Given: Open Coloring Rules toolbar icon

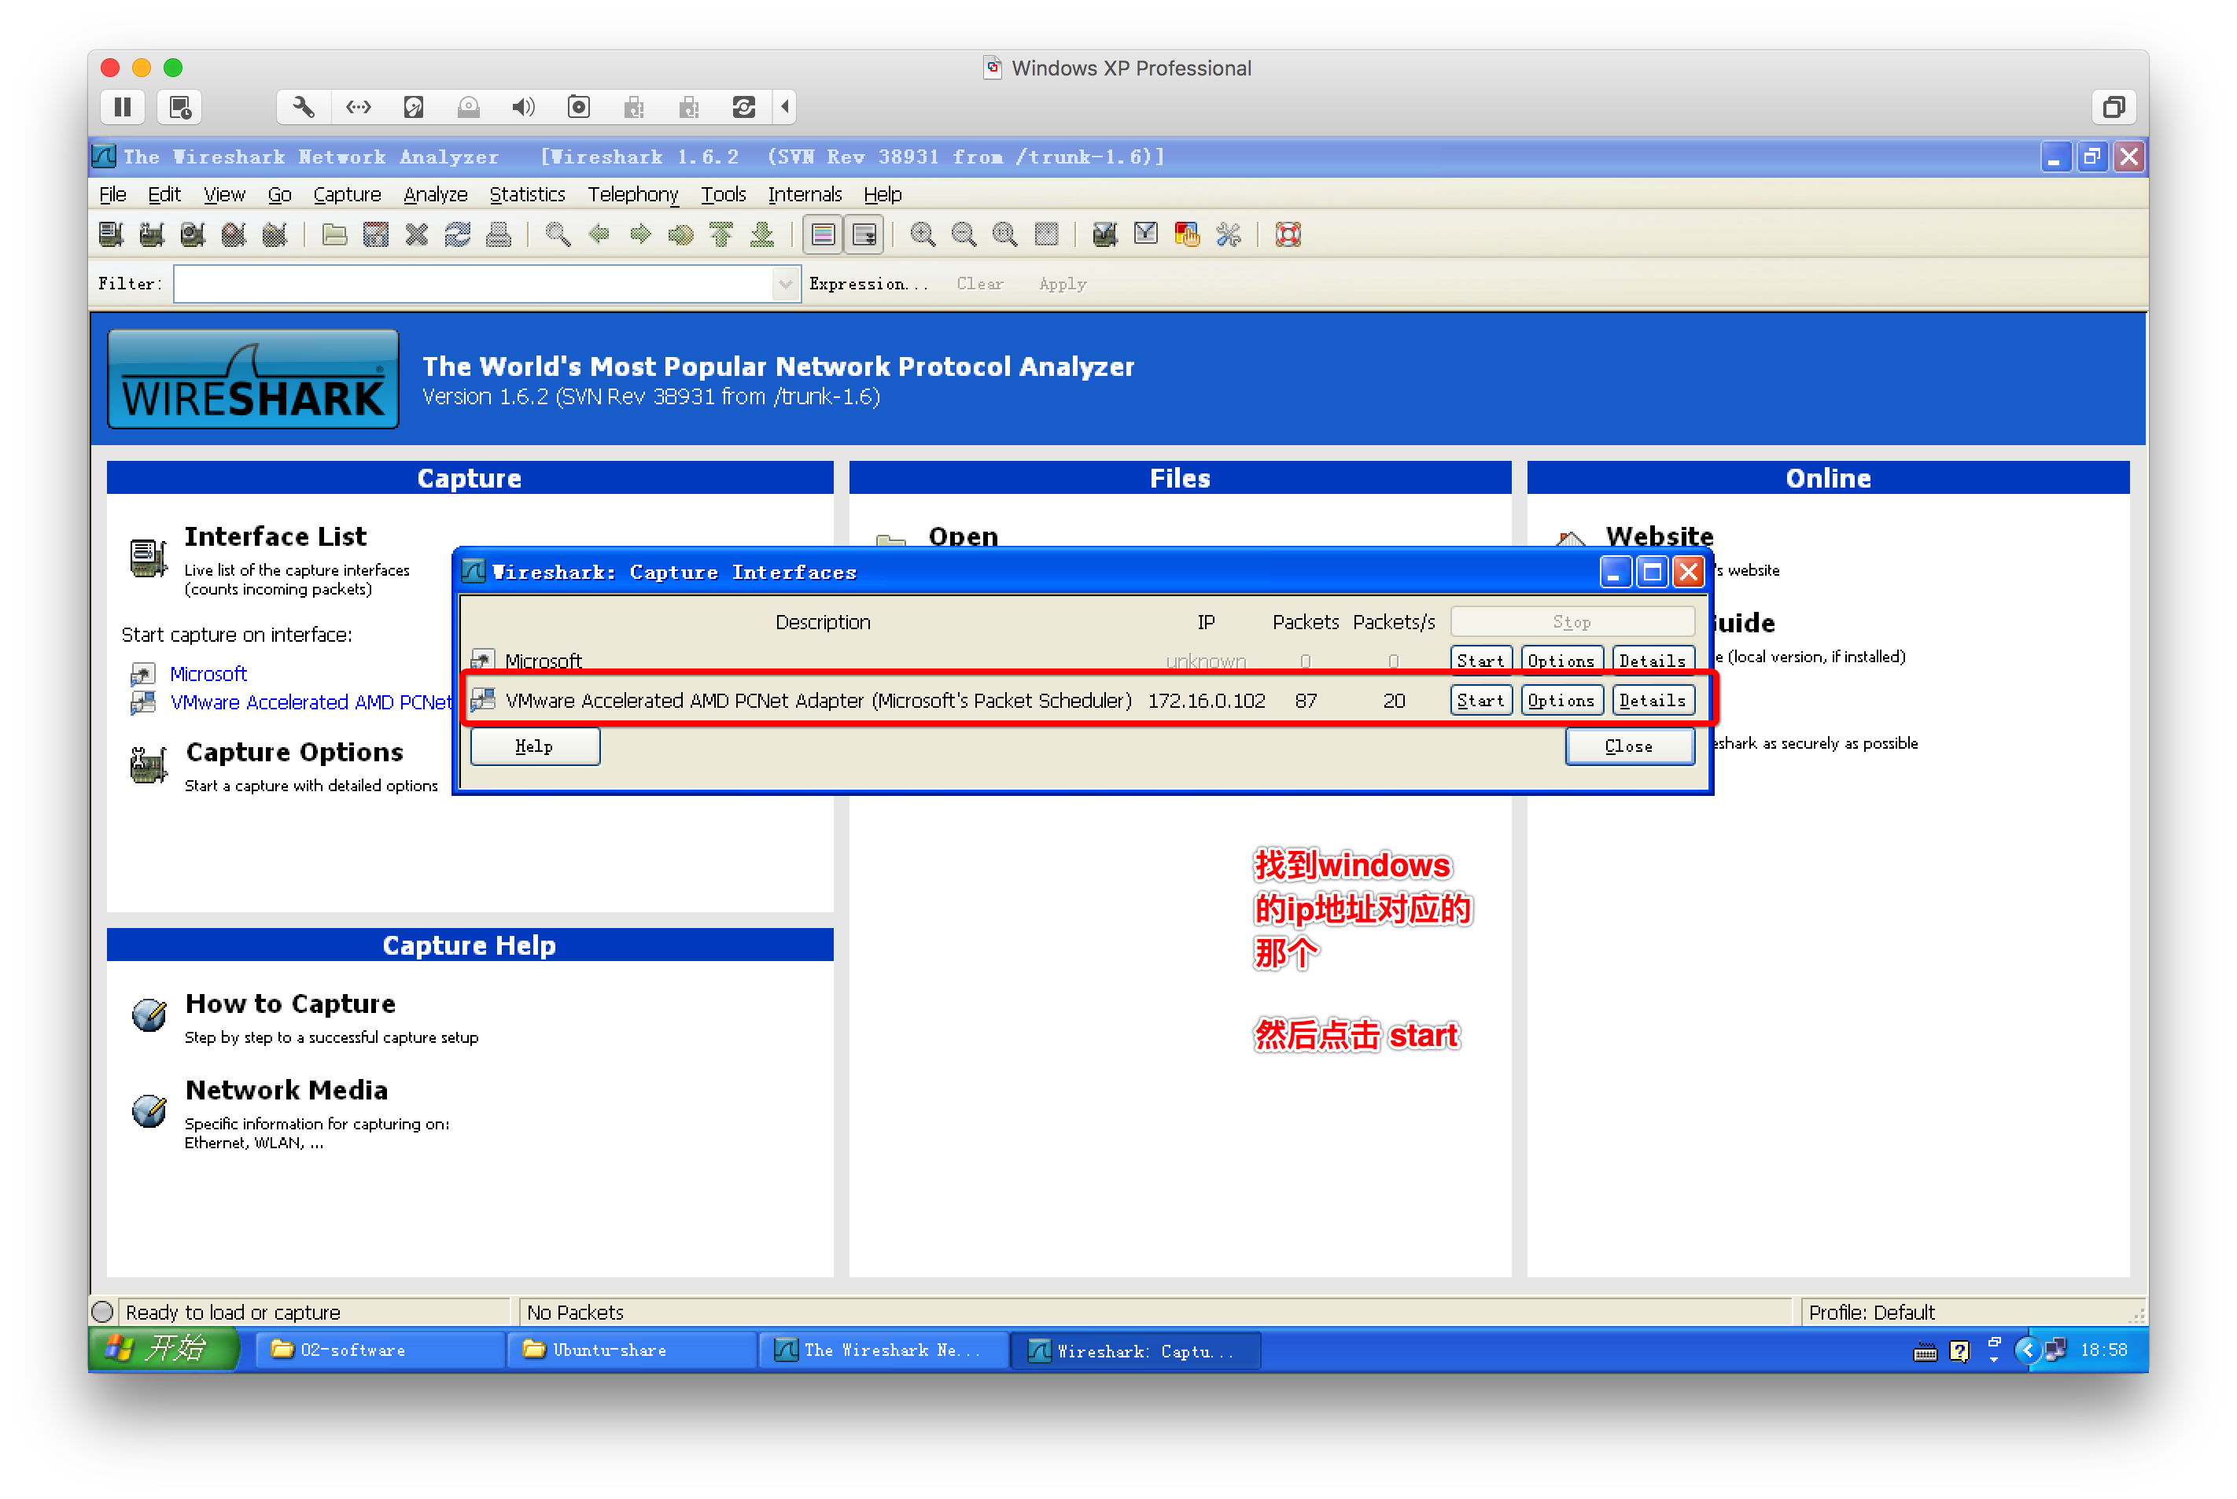Looking at the screenshot, I should [1188, 234].
